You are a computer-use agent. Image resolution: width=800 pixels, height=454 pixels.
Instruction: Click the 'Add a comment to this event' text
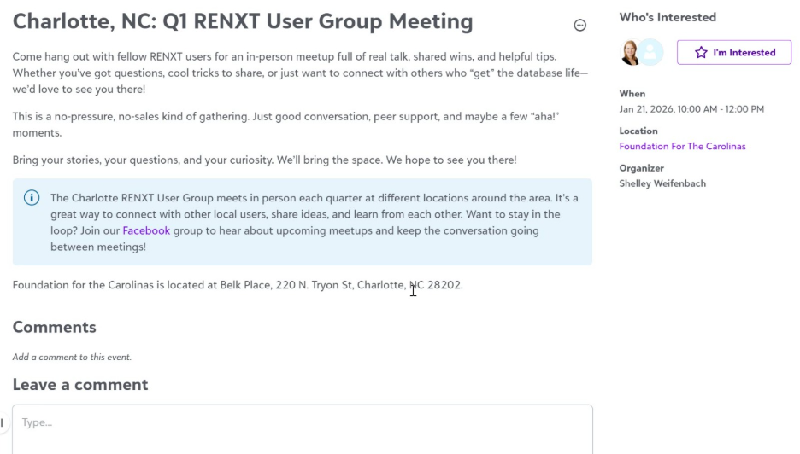point(72,357)
